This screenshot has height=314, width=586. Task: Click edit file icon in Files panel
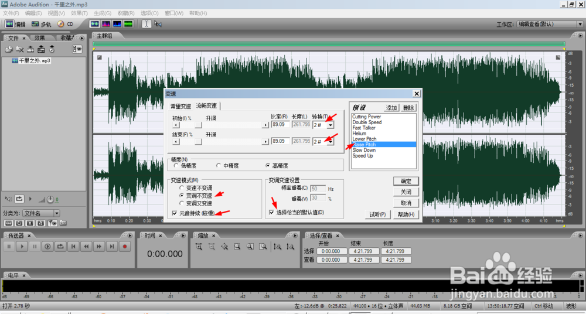pyautogui.click(x=30, y=49)
